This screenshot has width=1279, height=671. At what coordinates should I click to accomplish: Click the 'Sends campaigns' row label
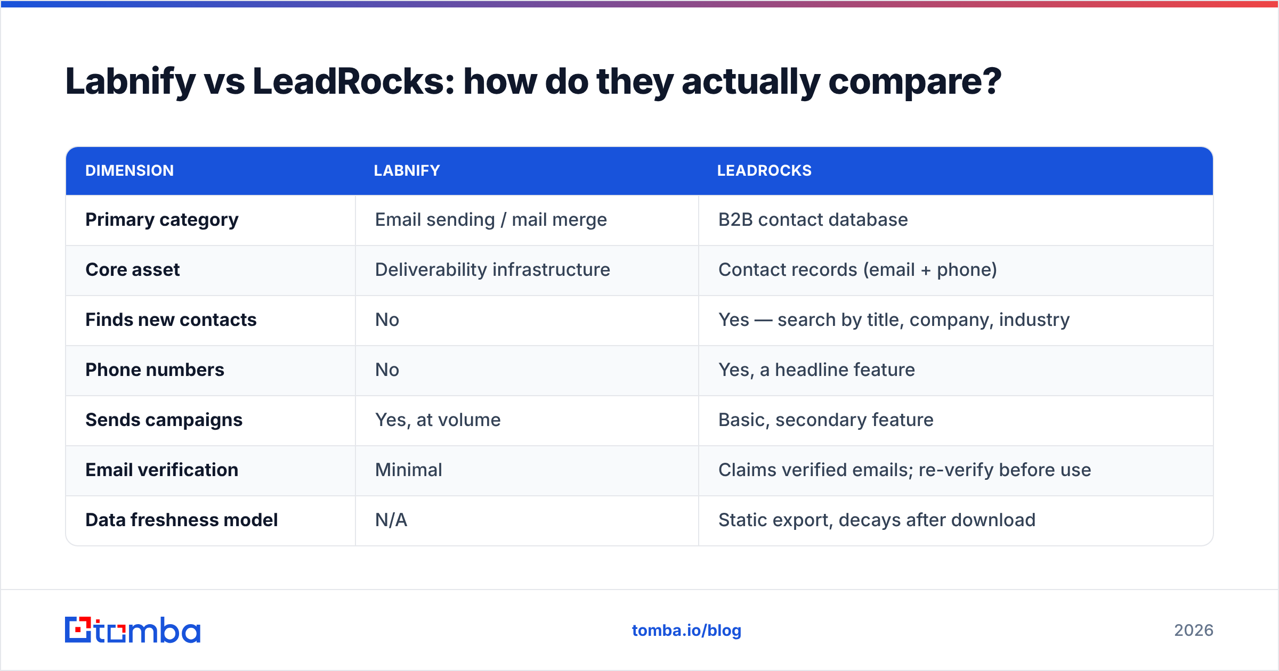tap(164, 420)
